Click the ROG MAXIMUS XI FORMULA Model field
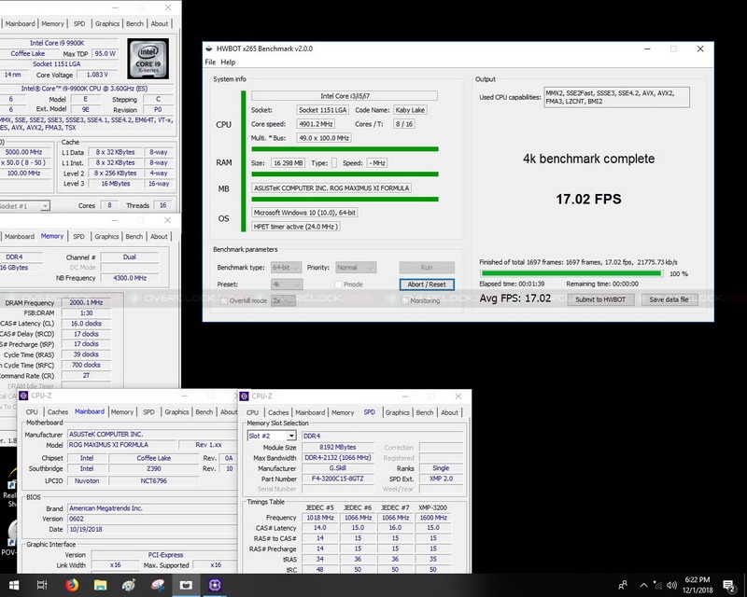Screen dimensions: 747x597 point(121,445)
